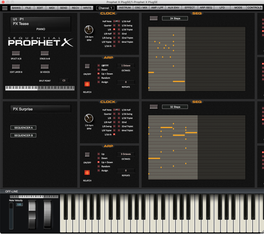
Task: Open the hamburger menu icon
Action: tap(5, 8)
